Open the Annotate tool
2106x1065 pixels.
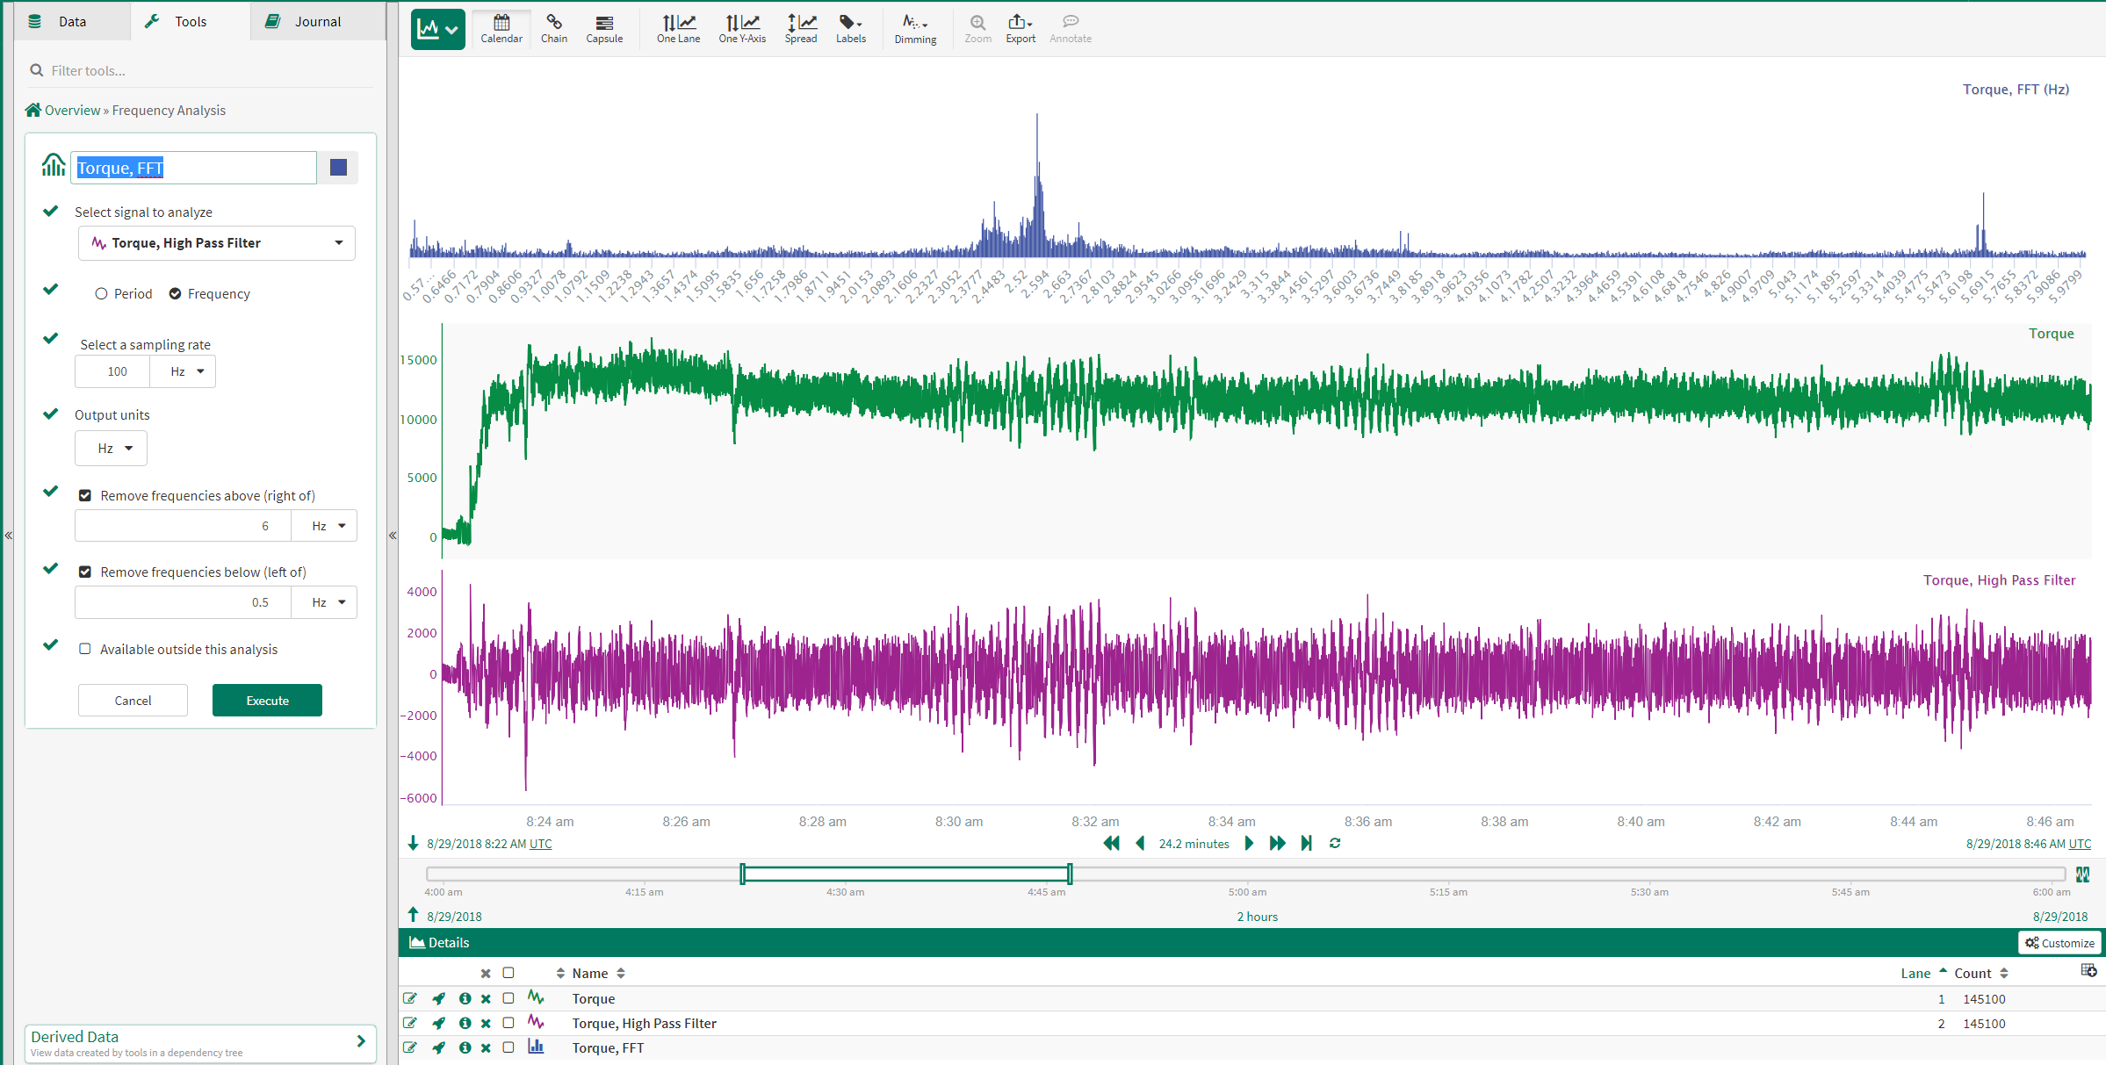pyautogui.click(x=1070, y=29)
